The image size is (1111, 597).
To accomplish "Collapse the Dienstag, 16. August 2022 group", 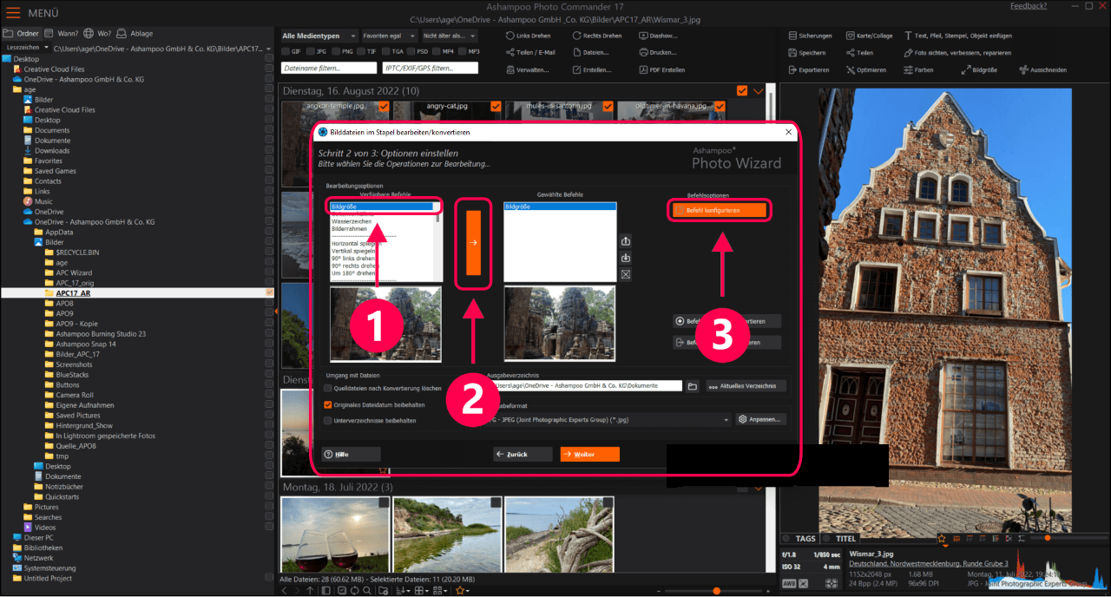I will (x=759, y=90).
